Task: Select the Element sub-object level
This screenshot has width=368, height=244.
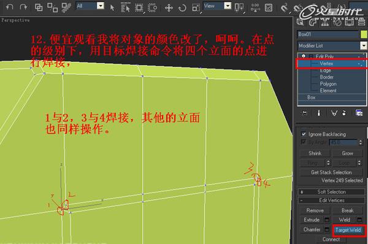Action: [x=328, y=91]
